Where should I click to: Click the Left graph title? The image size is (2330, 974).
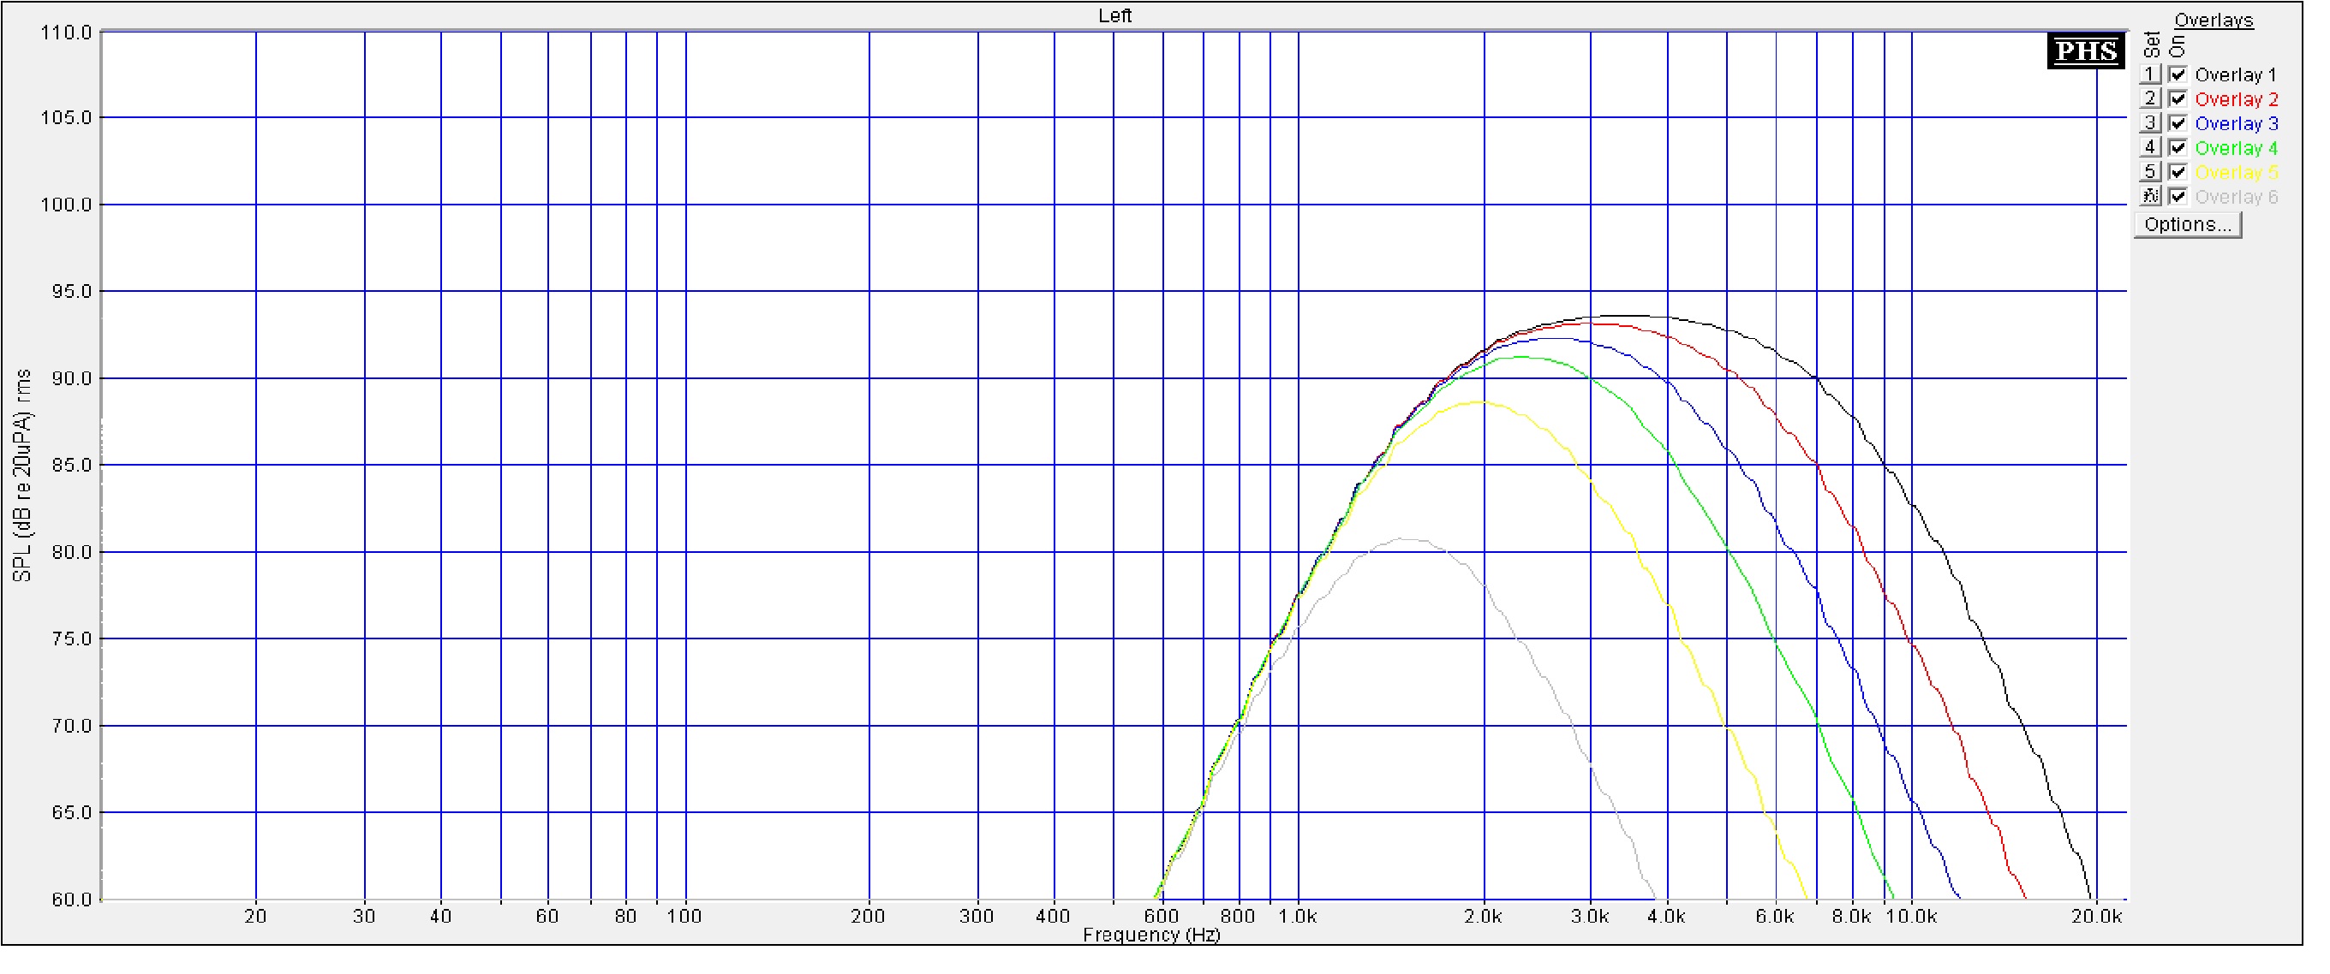1114,15
